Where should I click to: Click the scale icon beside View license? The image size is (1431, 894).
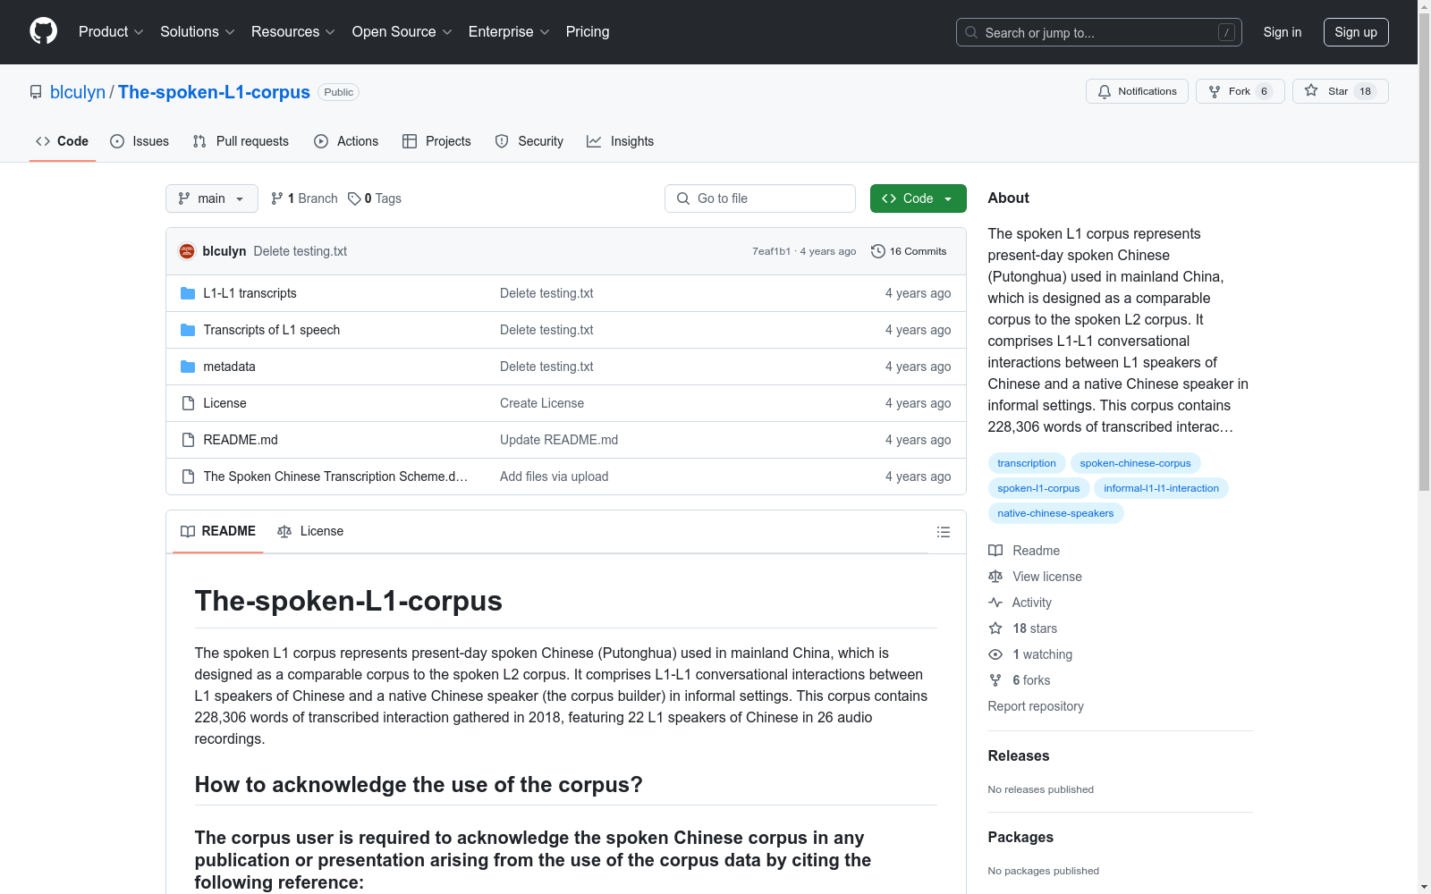pyautogui.click(x=995, y=577)
